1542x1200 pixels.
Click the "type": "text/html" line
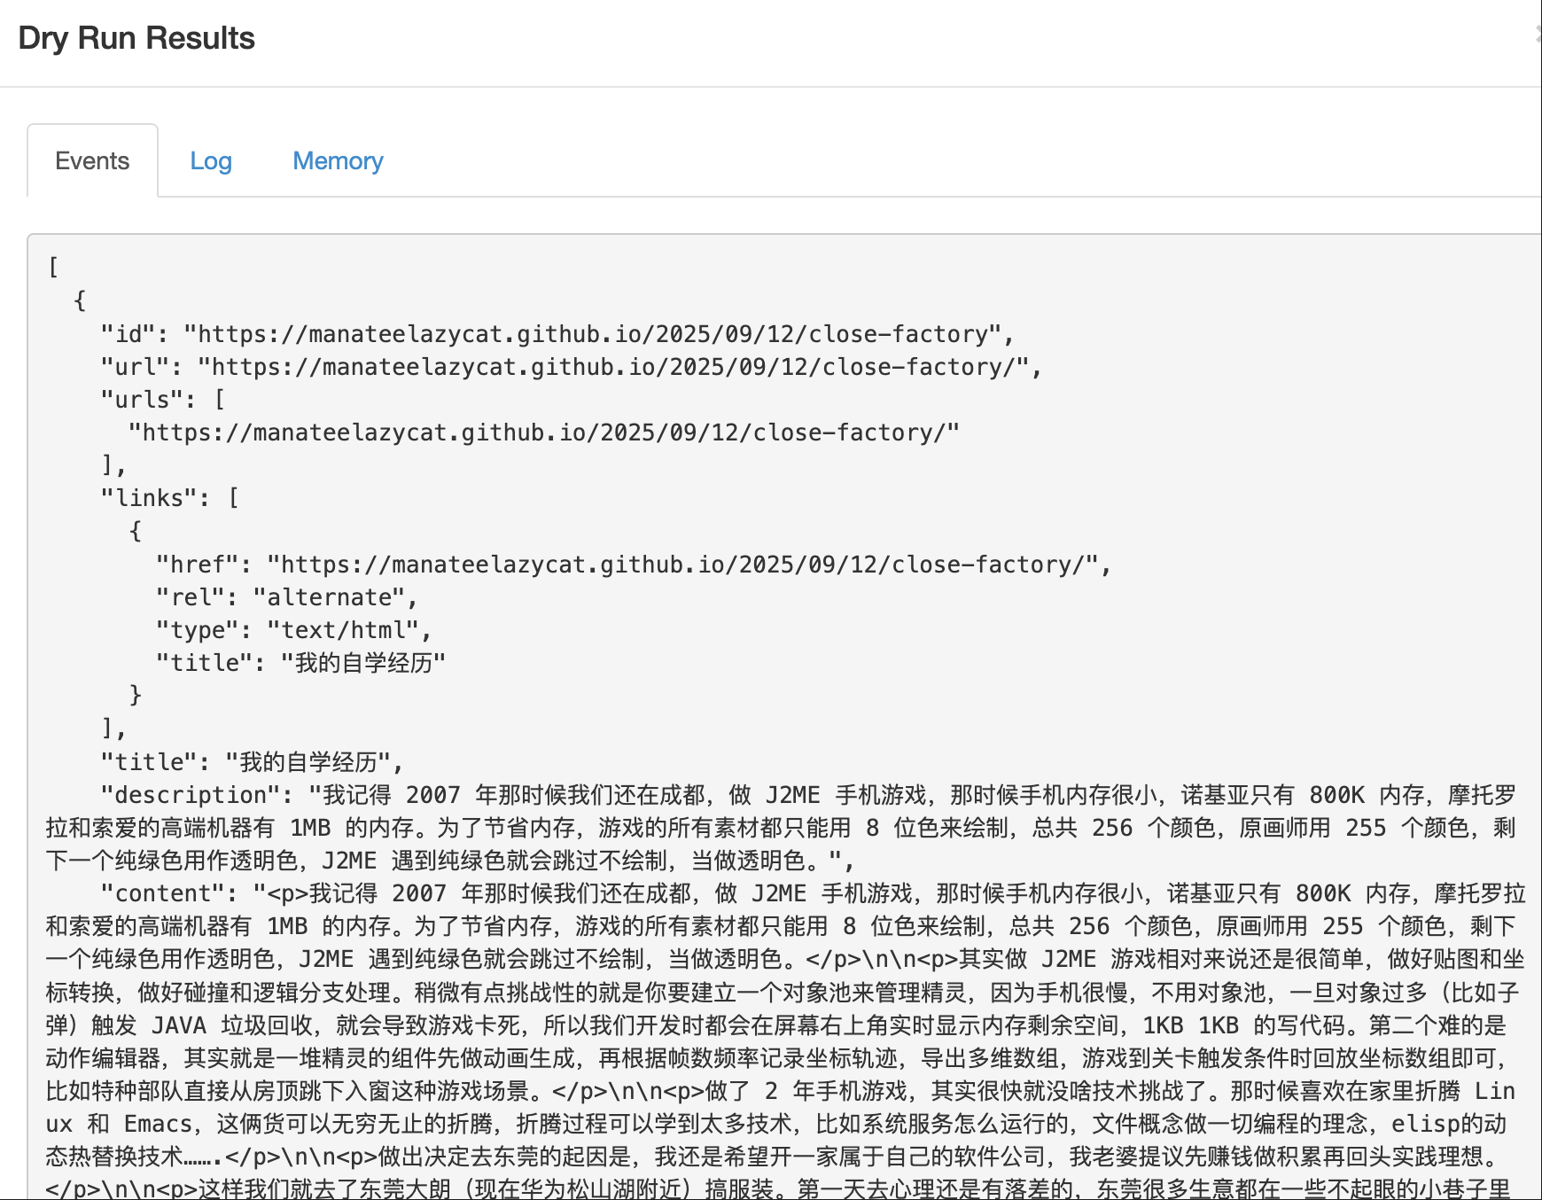click(294, 630)
